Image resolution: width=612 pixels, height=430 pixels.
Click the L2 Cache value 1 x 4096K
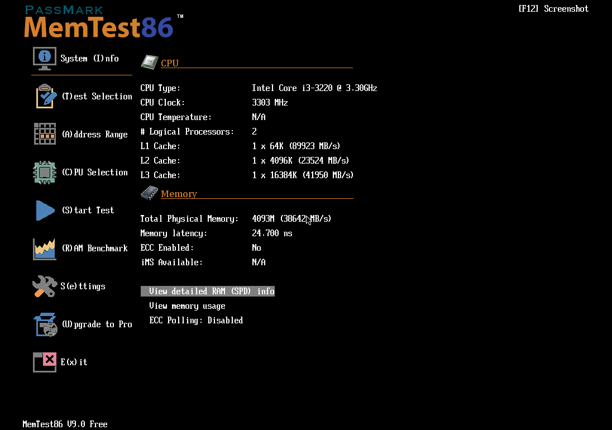[300, 160]
